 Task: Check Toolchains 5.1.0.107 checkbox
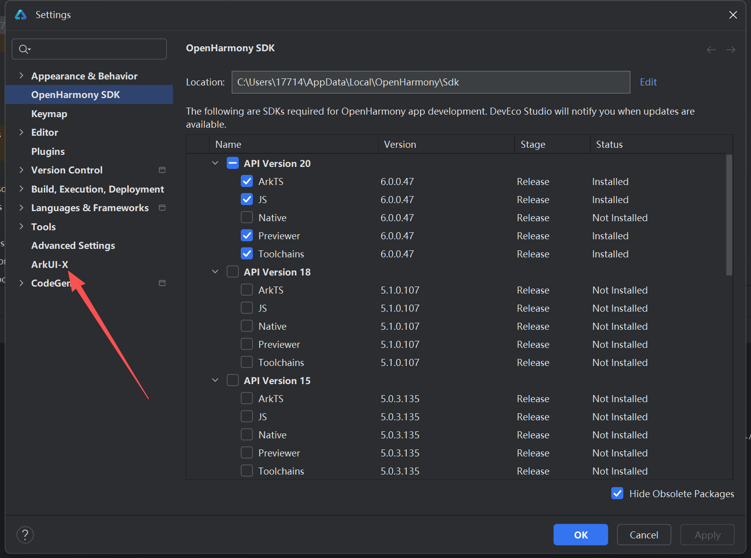pos(247,362)
